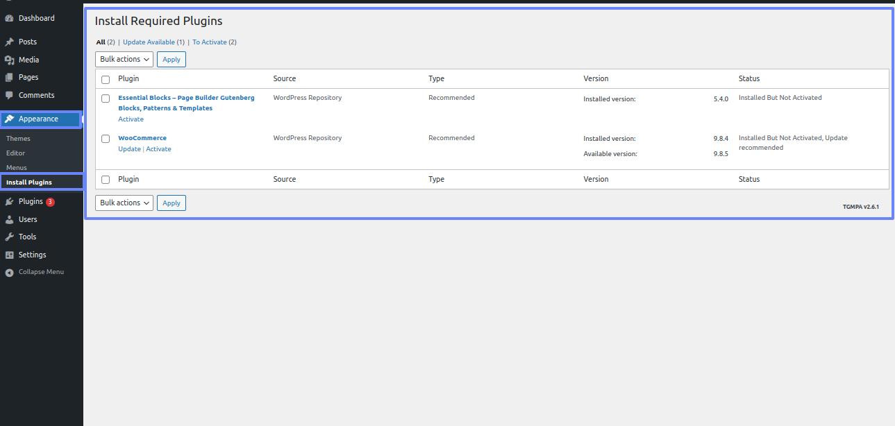
Task: Click the Source column header
Action: pyautogui.click(x=285, y=79)
